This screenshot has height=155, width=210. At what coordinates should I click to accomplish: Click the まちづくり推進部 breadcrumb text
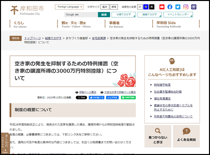click(x=76, y=38)
